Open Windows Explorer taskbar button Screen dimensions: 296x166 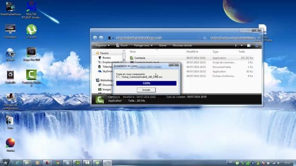(27, 163)
